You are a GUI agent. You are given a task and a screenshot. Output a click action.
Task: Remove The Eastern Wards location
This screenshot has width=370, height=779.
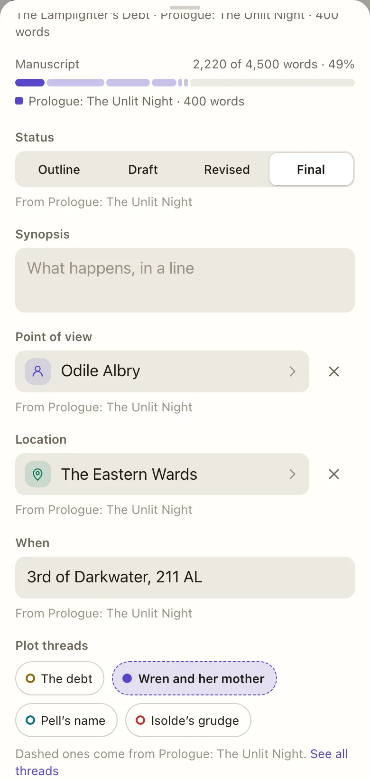[x=334, y=474]
